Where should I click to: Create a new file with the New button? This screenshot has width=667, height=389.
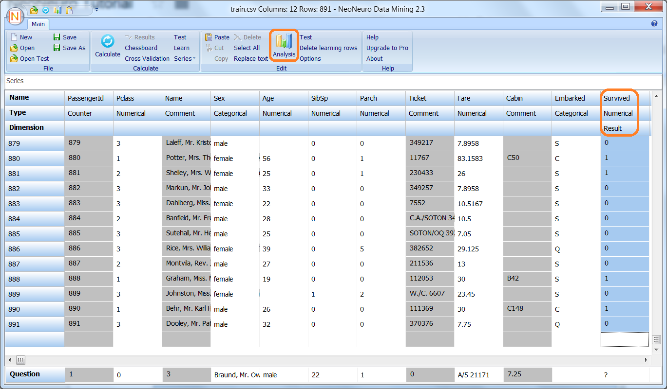click(x=21, y=37)
